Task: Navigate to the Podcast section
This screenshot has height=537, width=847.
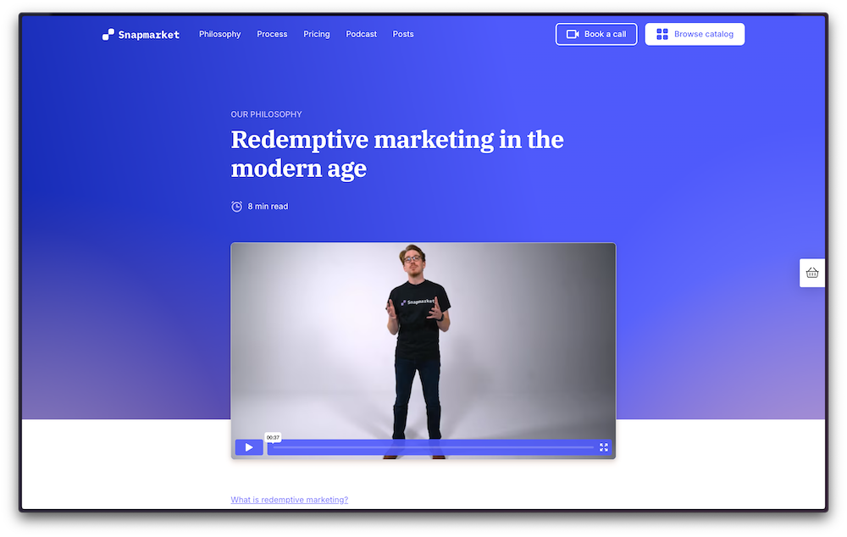Action: (362, 35)
